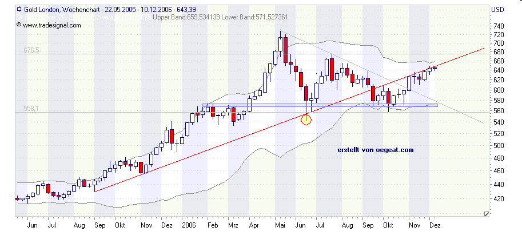Click the copyright symbol before www.tradesignal.com
Viewport: 522px width, 235px height.
[19, 25]
